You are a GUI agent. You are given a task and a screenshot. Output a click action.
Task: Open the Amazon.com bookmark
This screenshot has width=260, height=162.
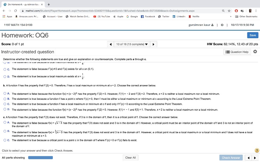(27, 16)
